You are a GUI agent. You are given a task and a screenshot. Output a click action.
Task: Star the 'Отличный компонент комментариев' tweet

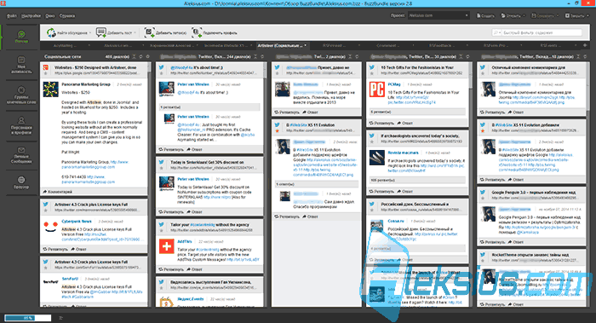click(483, 73)
